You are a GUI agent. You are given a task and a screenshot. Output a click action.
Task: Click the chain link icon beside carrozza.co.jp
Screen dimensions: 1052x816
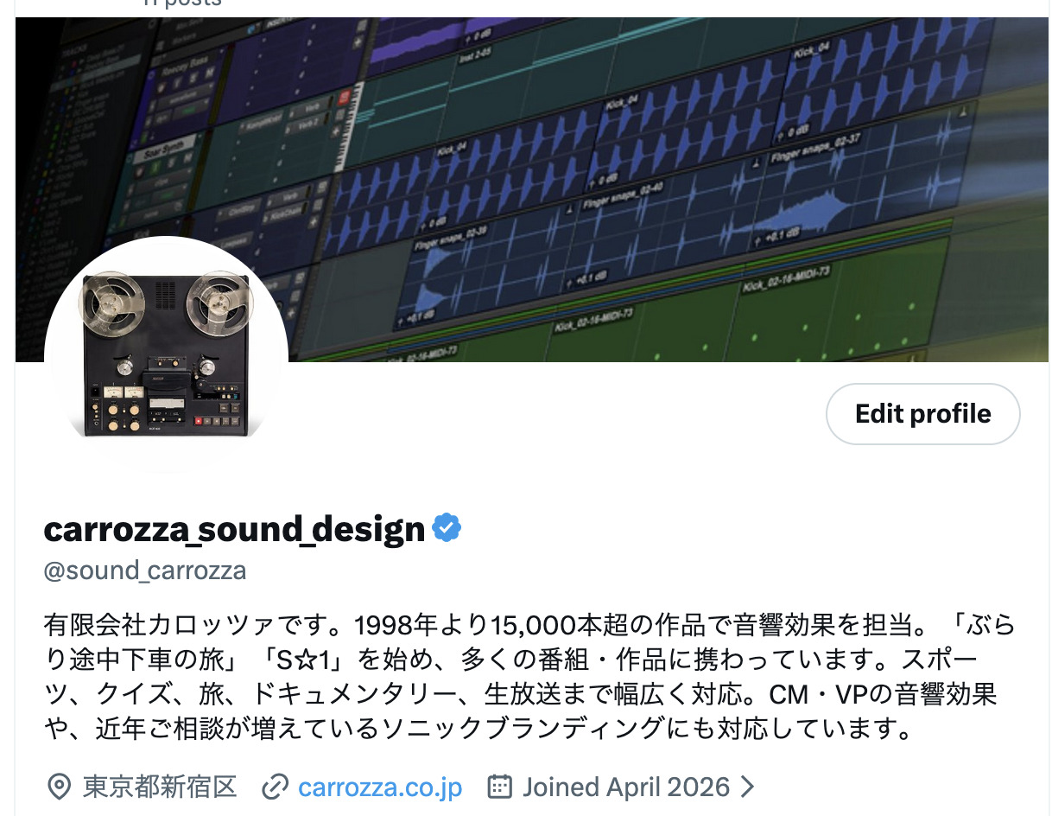[275, 787]
